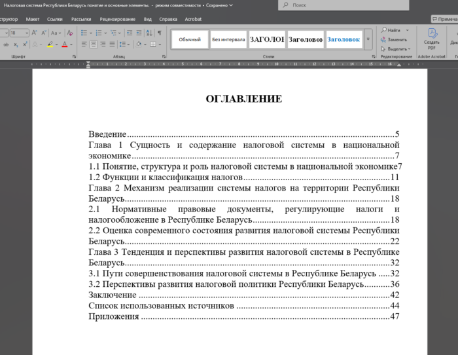Apply strikethrough formatting
458x355 pixels.
(x=6, y=45)
